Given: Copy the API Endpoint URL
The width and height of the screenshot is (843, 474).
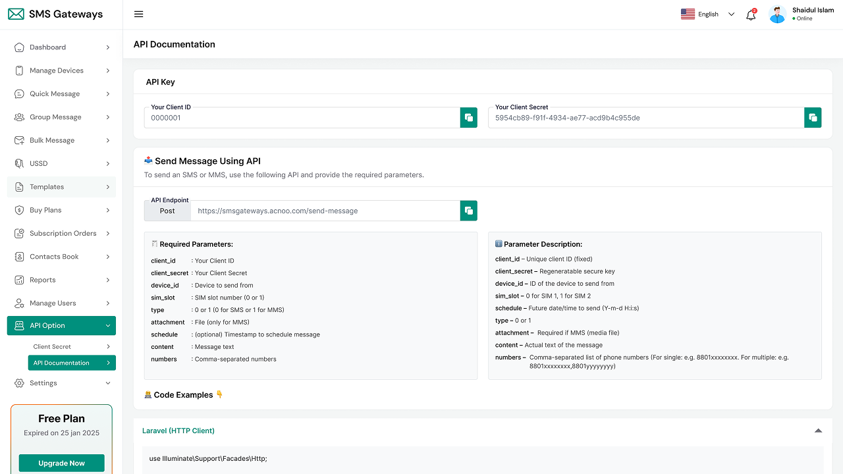Looking at the screenshot, I should (468, 211).
